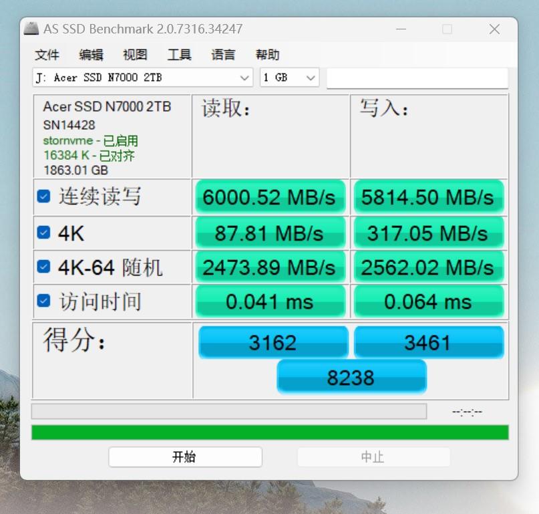
Task: Uncheck the 连续读写 test checkbox
Action: pyautogui.click(x=43, y=197)
